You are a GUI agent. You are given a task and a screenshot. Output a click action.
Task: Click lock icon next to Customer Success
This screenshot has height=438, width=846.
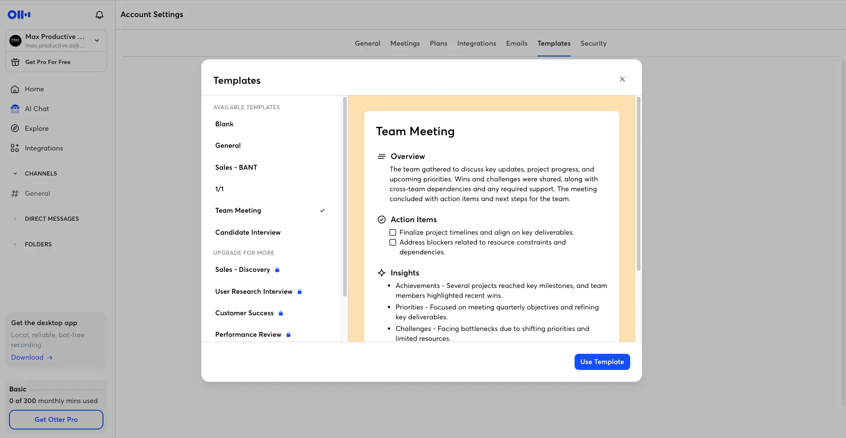click(x=281, y=313)
